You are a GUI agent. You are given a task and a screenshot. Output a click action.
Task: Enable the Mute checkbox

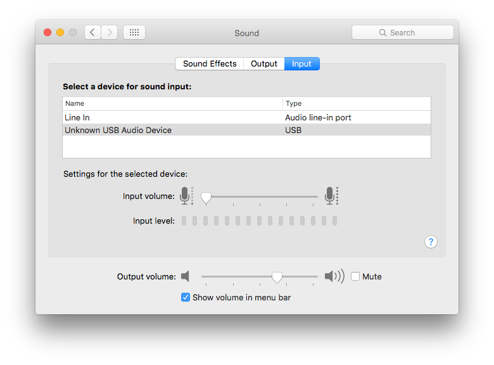pyautogui.click(x=355, y=276)
